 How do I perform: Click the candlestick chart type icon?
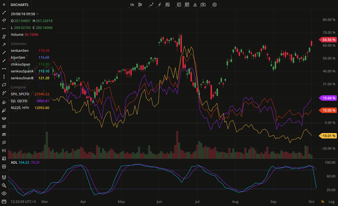pyautogui.click(x=140, y=5)
